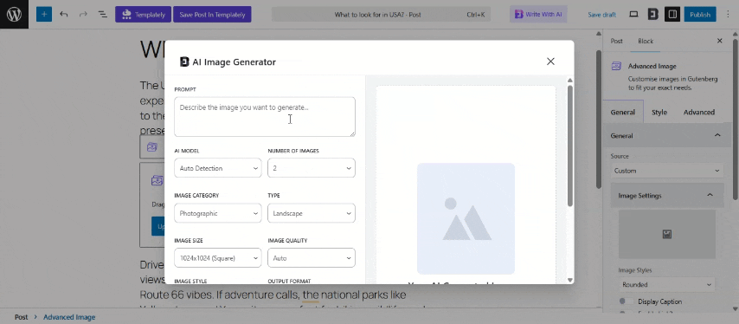
Task: Close the AI Image Generator dialog
Action: (550, 62)
